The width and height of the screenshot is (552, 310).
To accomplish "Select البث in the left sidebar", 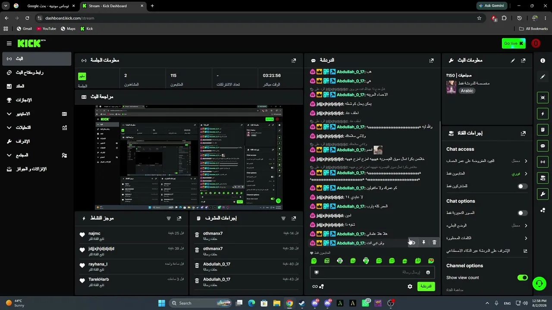I will point(37,59).
